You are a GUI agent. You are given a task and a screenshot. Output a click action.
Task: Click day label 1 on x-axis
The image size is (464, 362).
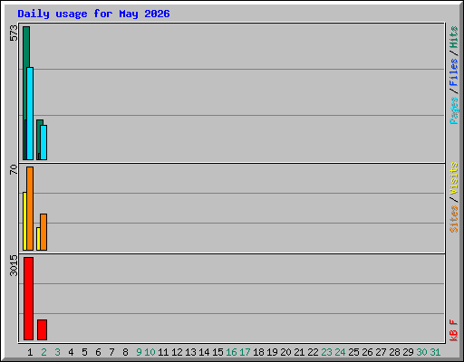pos(30,352)
